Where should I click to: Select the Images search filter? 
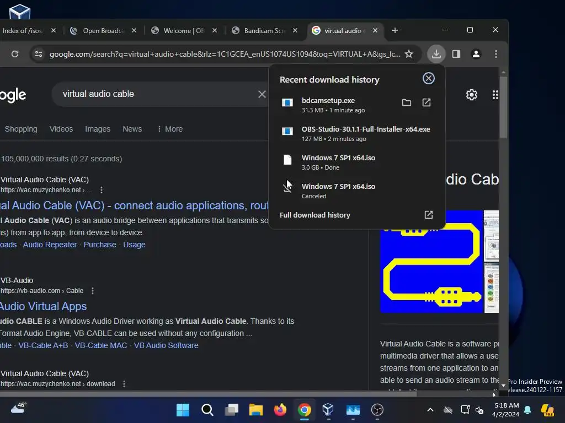[98, 129]
